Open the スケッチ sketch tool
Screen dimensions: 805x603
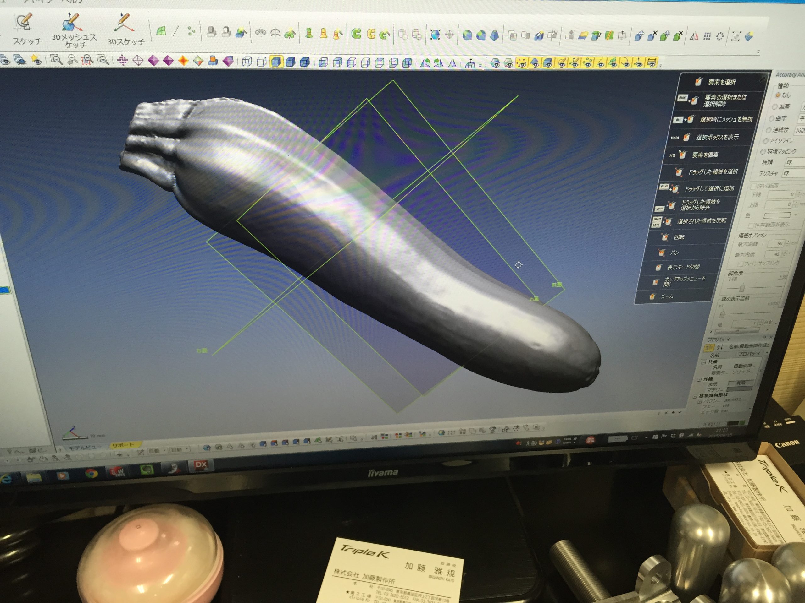pos(27,29)
